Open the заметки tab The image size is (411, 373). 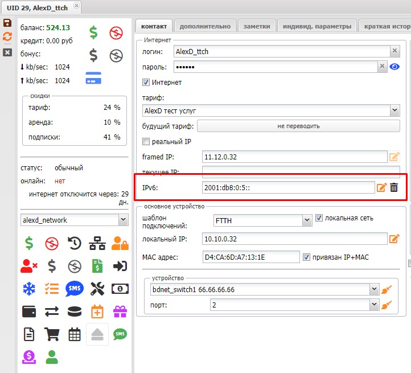click(257, 26)
